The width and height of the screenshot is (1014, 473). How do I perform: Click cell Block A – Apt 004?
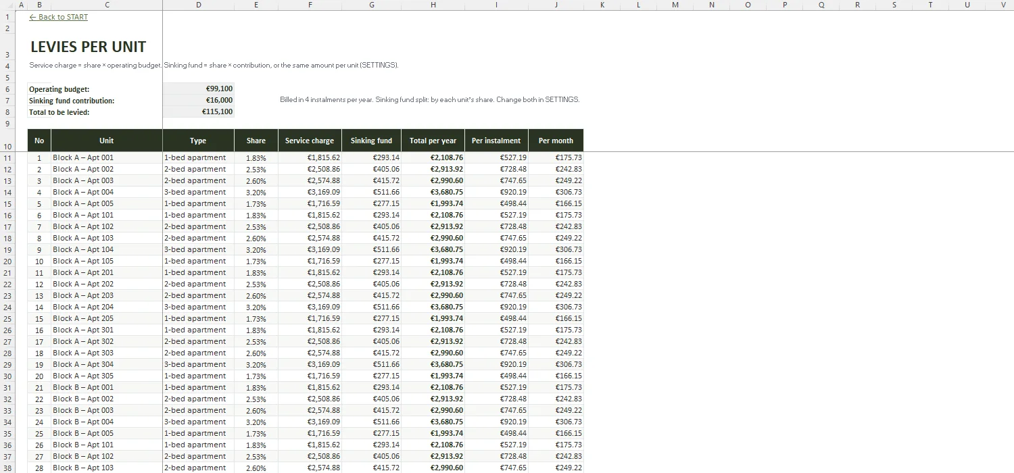tap(107, 192)
